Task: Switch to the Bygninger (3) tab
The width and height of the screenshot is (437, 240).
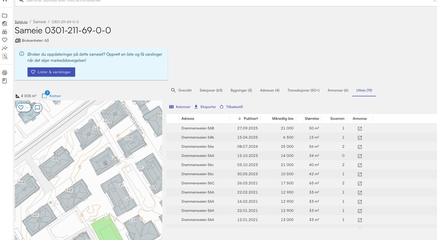Action: tap(241, 90)
